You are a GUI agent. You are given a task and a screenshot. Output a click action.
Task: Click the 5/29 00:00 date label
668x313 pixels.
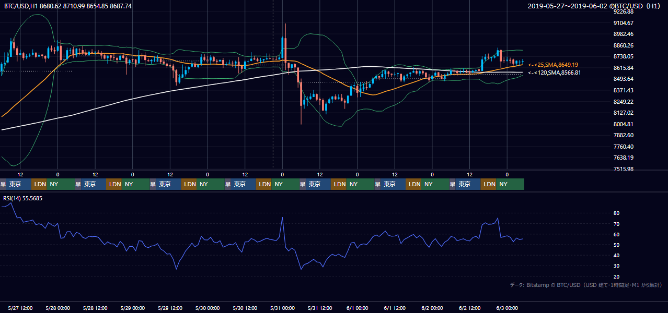133,308
